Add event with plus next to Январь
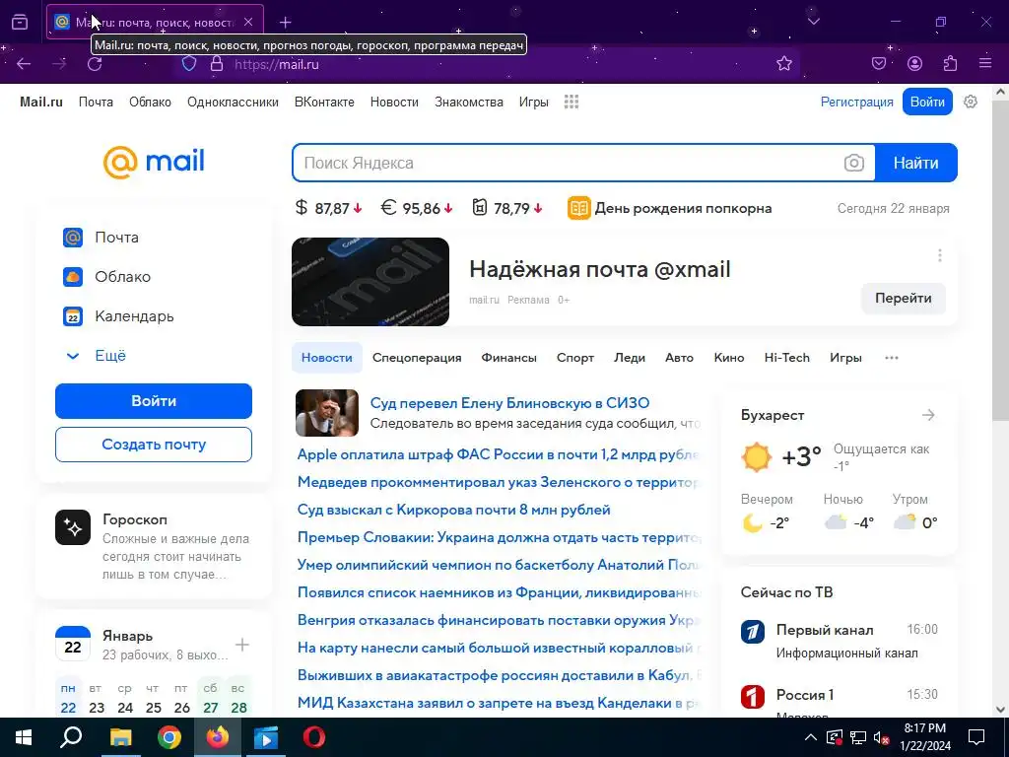 pos(242,645)
